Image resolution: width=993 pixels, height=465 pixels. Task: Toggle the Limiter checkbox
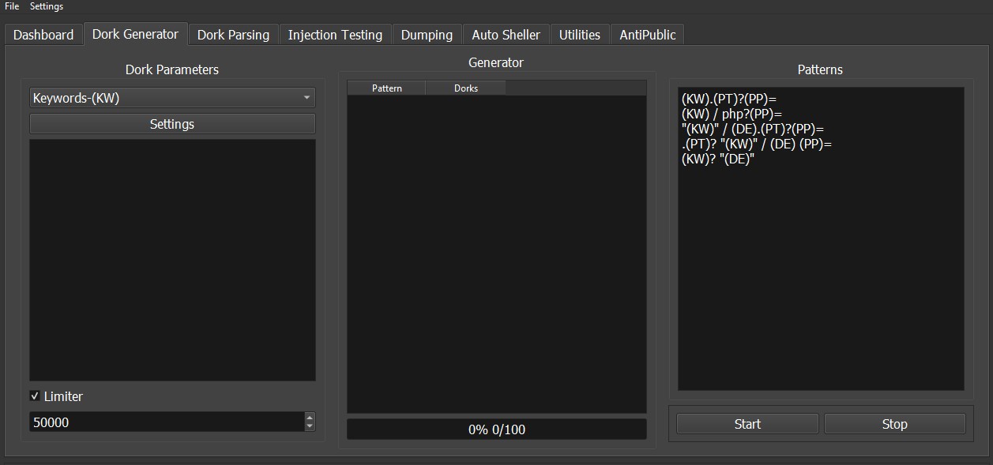pyautogui.click(x=35, y=396)
